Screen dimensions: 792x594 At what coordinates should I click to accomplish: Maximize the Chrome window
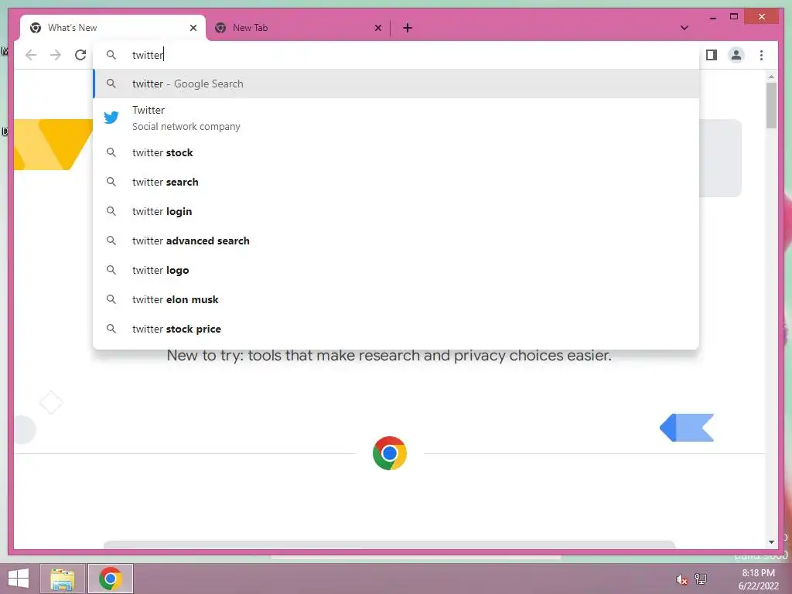click(x=734, y=17)
